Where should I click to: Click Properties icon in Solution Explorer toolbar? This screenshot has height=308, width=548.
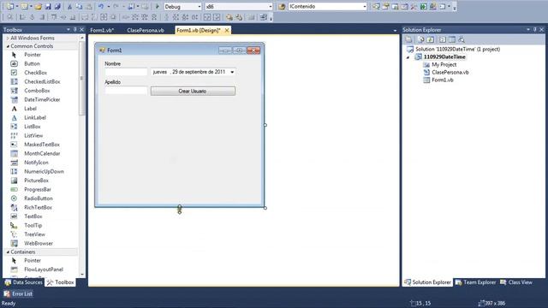coord(408,39)
